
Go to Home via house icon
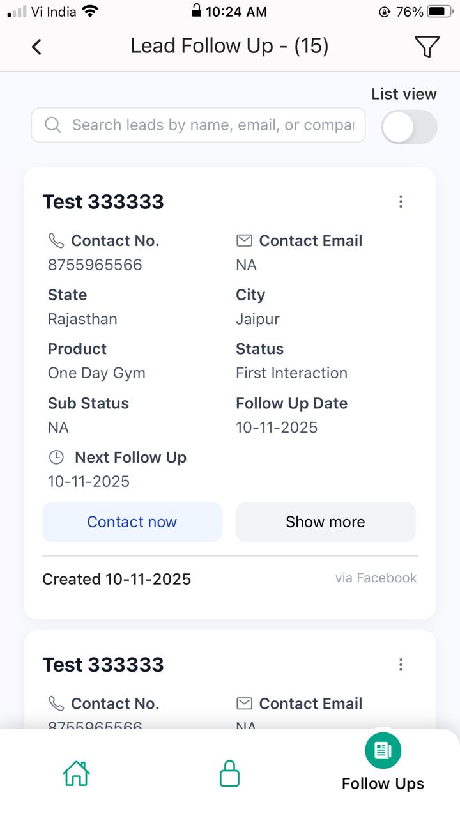tap(76, 773)
